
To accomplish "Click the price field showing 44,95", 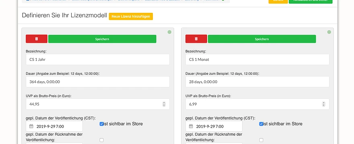I will [x=98, y=104].
